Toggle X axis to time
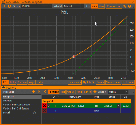 (x=101, y=6)
